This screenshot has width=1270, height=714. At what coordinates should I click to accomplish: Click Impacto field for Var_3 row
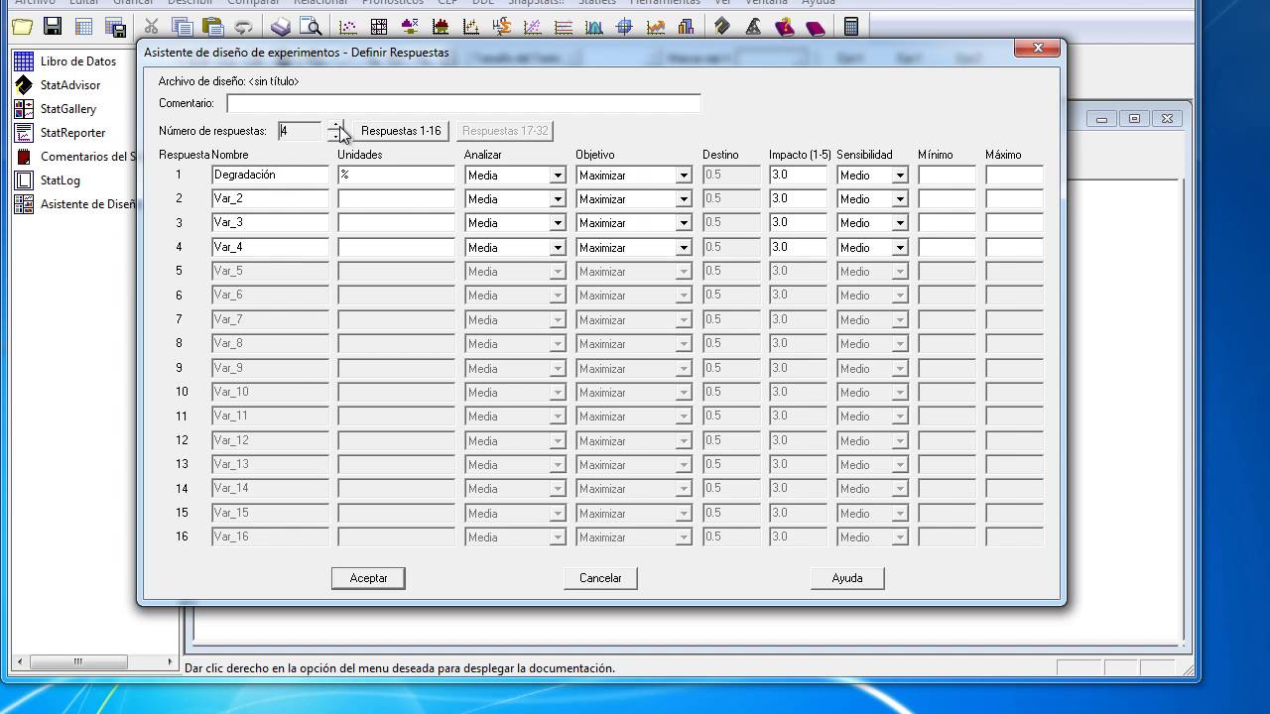[x=798, y=223]
